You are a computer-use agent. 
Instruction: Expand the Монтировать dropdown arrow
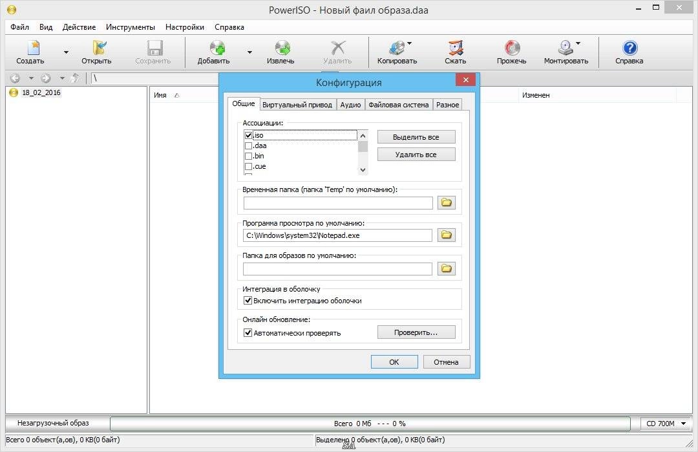coord(578,43)
